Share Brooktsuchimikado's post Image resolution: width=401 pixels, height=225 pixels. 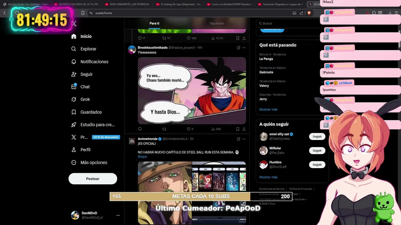pos(244,129)
